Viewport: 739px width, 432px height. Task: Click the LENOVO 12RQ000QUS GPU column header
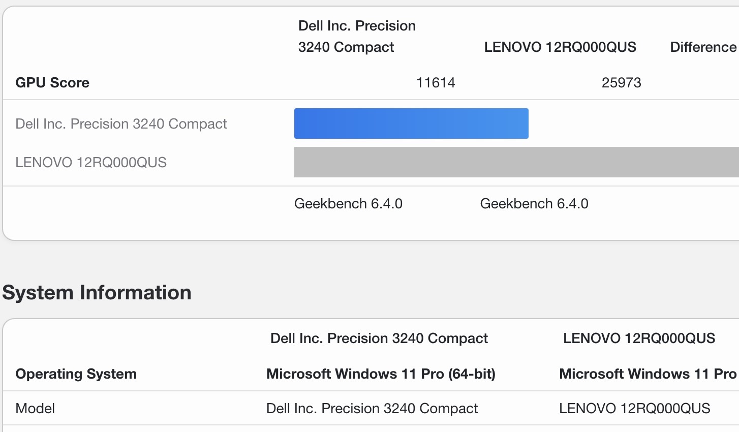coord(560,47)
